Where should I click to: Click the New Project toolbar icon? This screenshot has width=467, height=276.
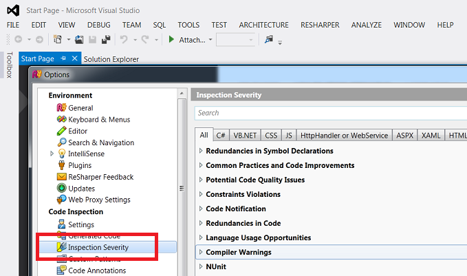58,39
